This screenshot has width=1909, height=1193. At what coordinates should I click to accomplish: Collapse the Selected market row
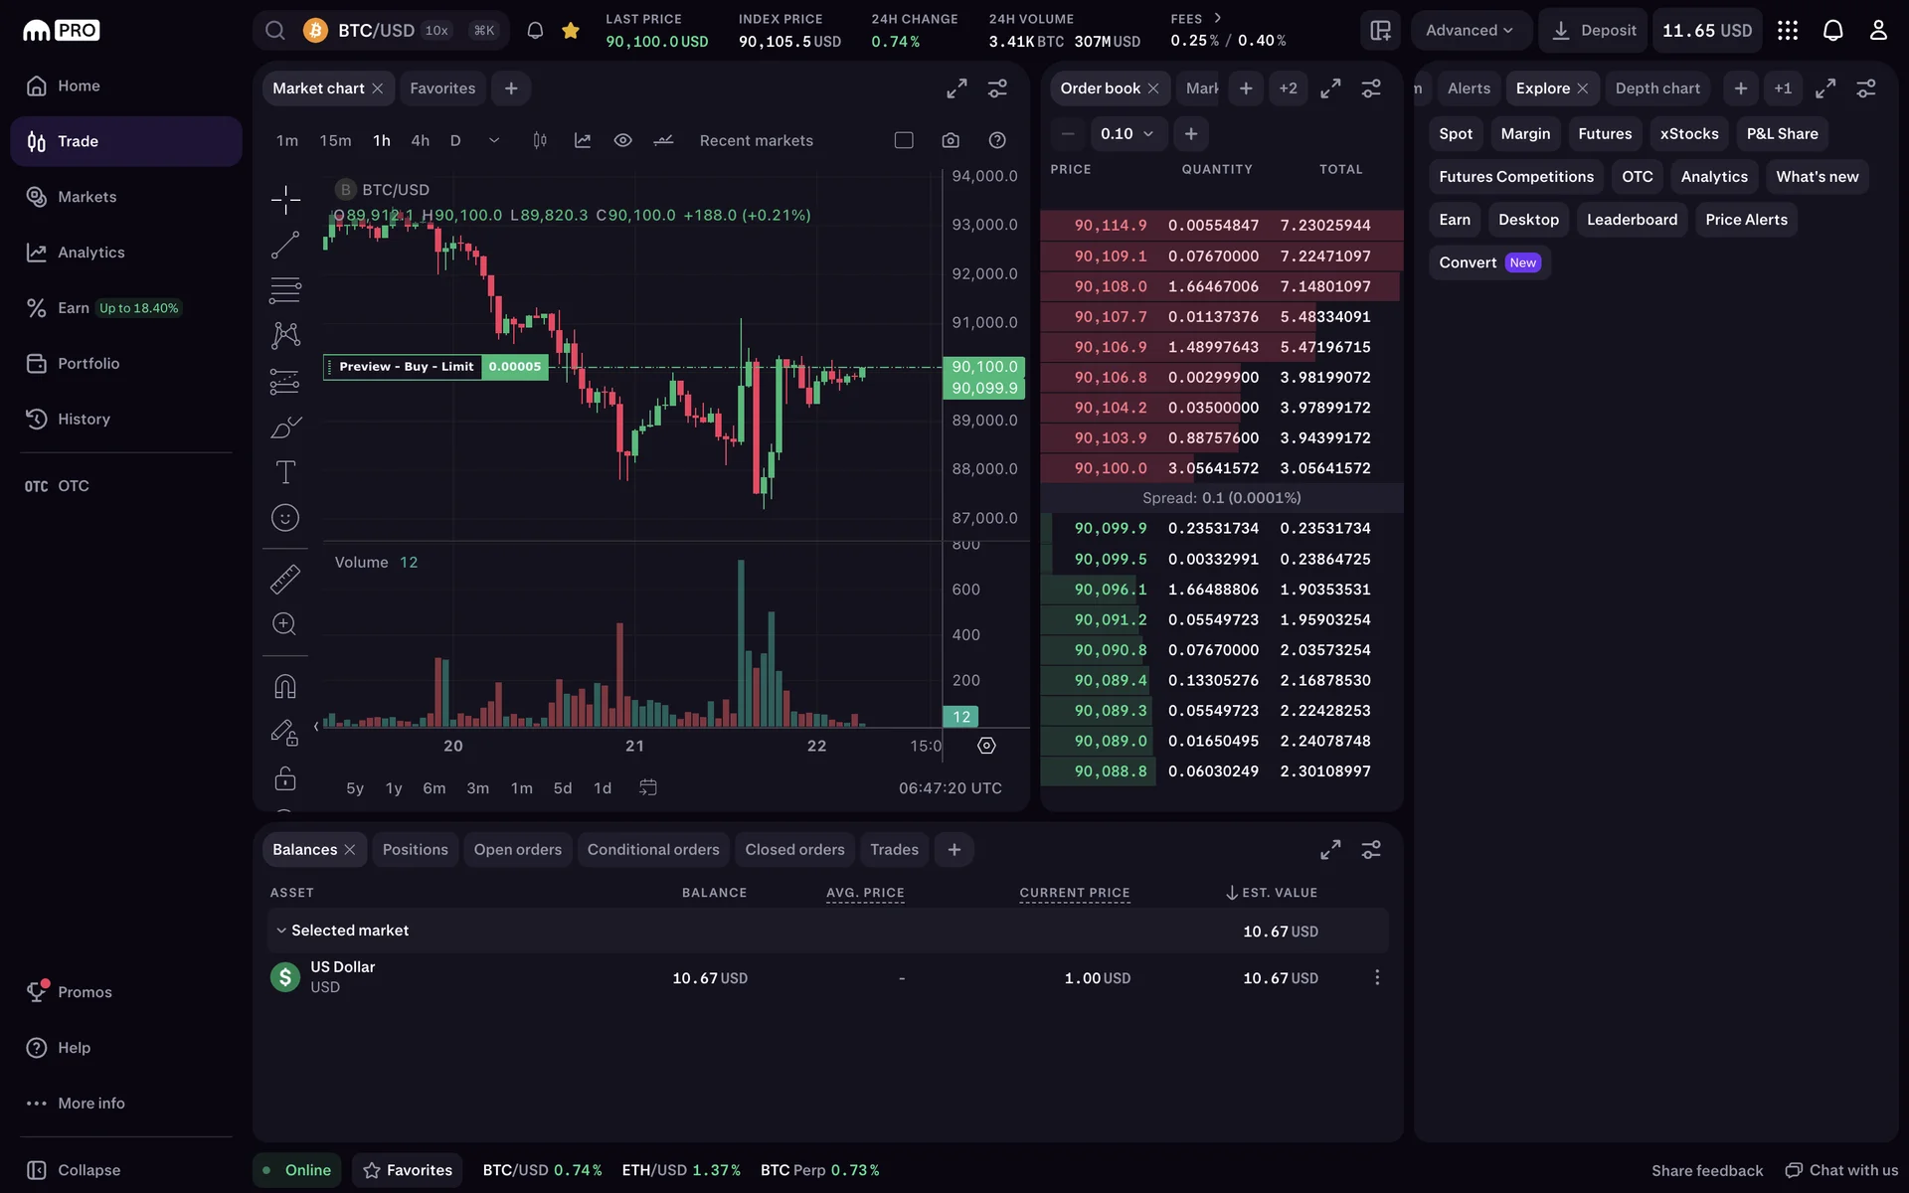click(281, 931)
